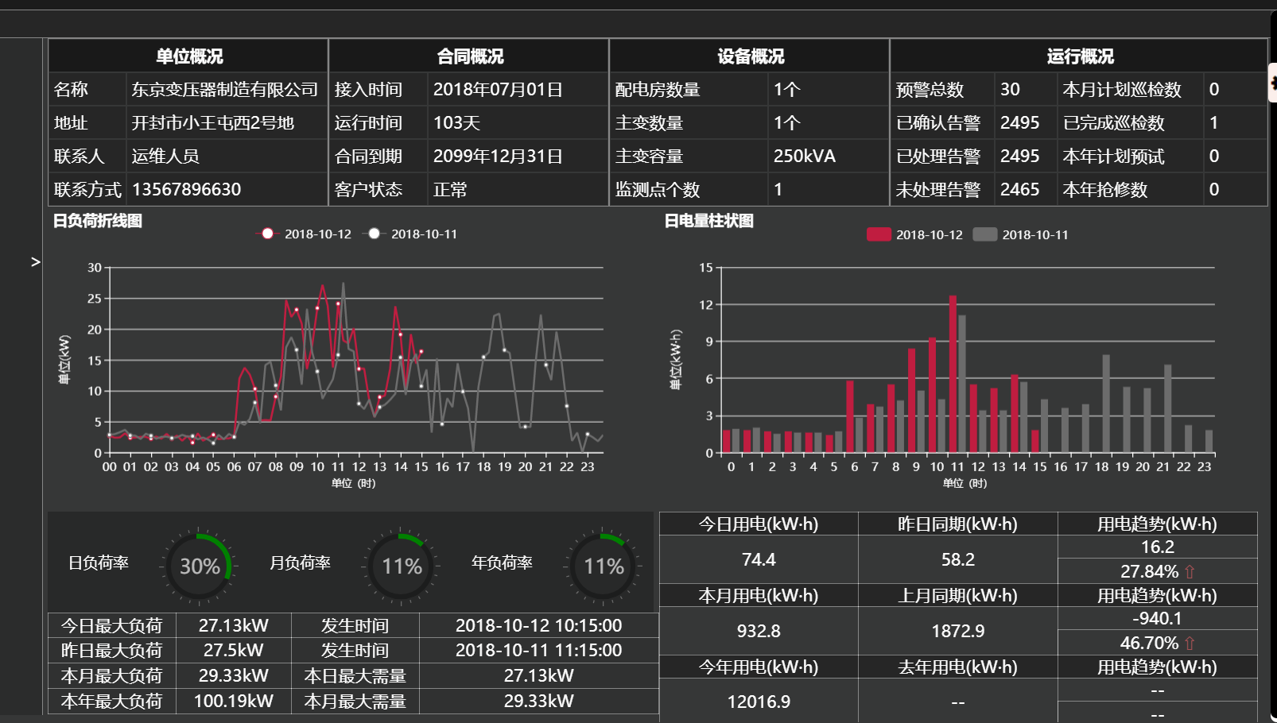Toggle 2018-10-11 series in line chart legend
Screen dimensions: 1277x723
[x=411, y=234]
